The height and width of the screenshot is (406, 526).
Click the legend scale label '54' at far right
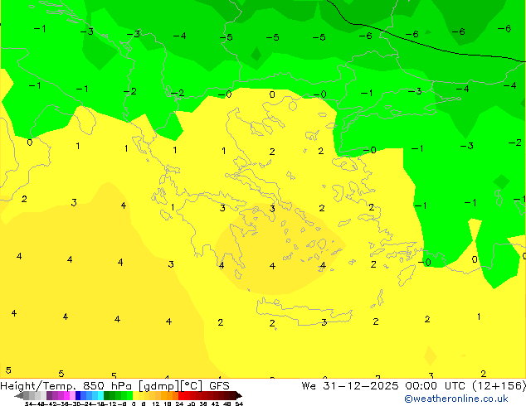pyautogui.click(x=239, y=404)
